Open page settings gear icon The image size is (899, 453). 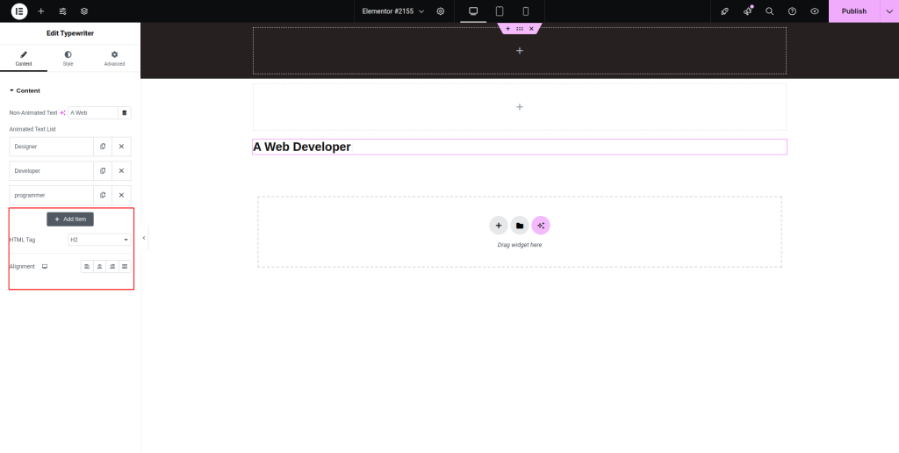441,11
